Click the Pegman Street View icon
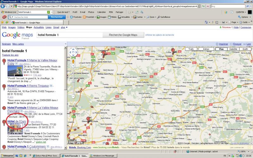Screen dimensions: 253x158 (73, 61)
